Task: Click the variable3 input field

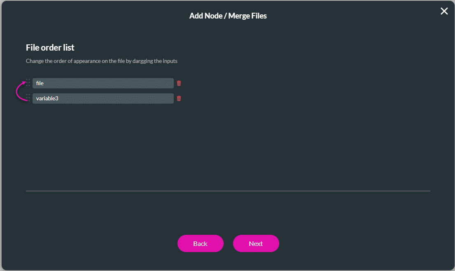Action: 103,98
